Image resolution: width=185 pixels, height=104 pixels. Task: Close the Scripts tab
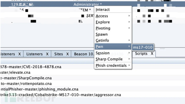tap(152, 54)
